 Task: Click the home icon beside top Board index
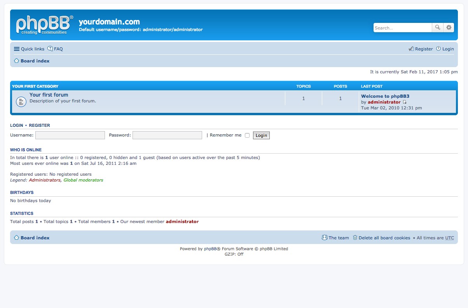pos(16,61)
